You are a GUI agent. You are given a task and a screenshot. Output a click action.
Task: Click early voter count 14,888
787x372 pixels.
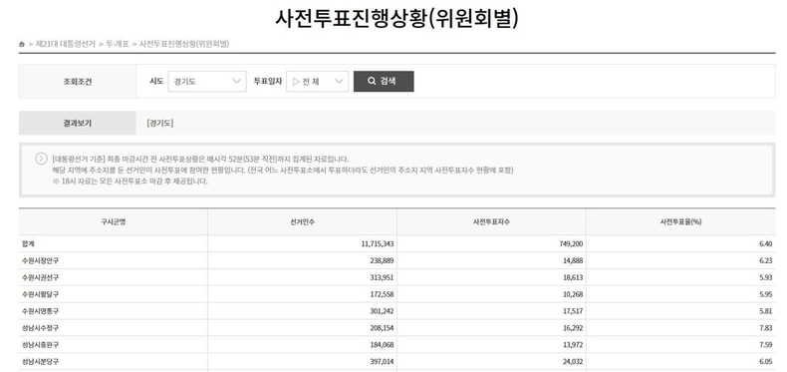573,260
